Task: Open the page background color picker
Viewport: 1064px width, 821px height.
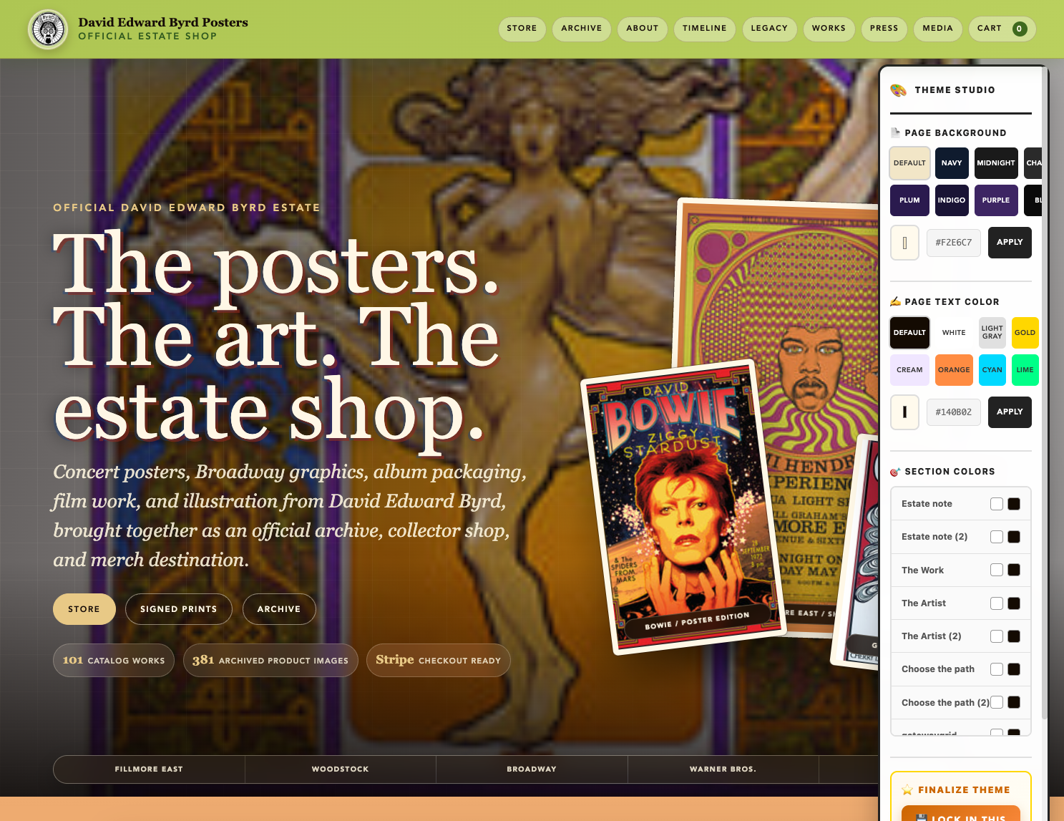Action: coord(904,243)
